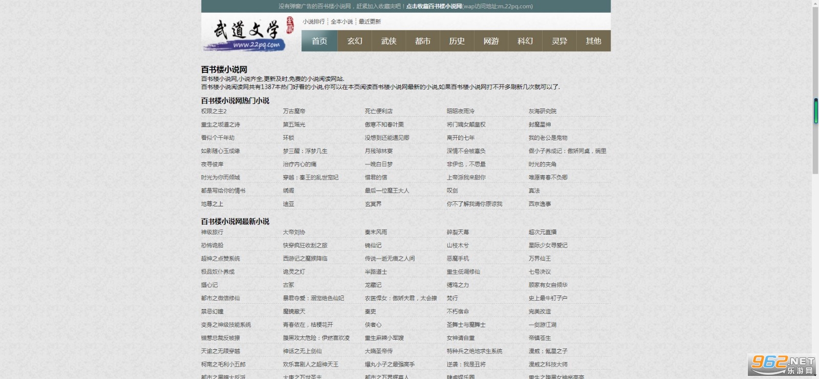Viewport: 819px width, 379px height.
Task: Open the novel 圣舞士与魔舞士
Action: (466, 325)
